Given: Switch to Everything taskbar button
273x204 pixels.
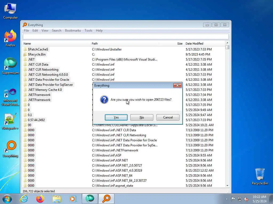Looking at the screenshot, I should [106, 199].
